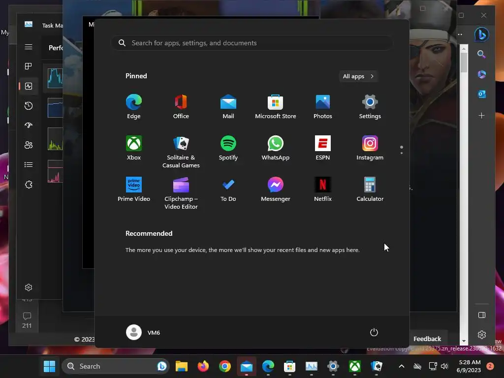Open Solitaire & Casual Games
Image resolution: width=504 pixels, height=378 pixels.
181,152
